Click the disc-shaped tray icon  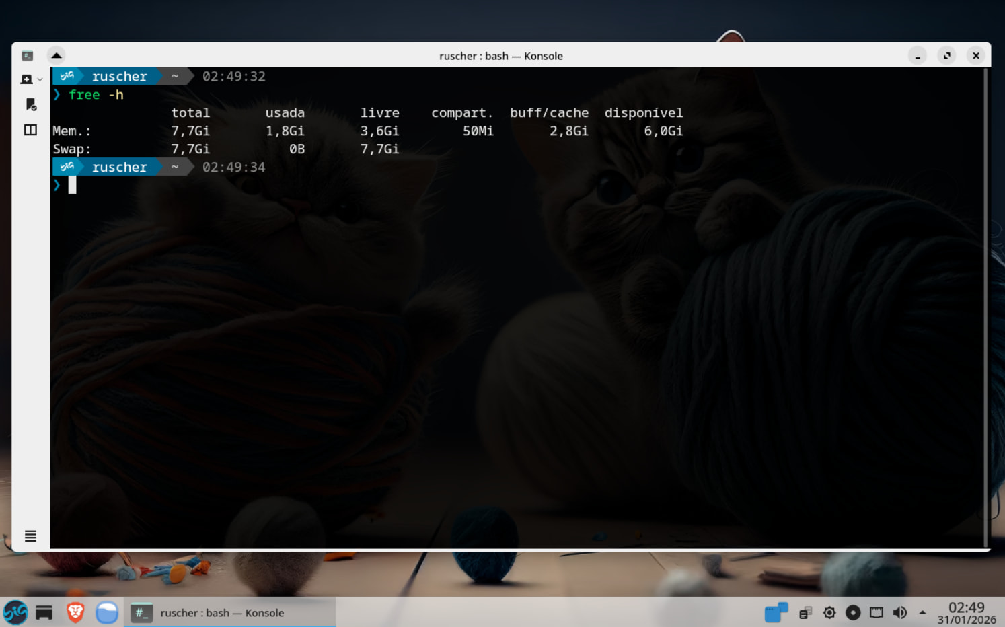[x=853, y=612]
